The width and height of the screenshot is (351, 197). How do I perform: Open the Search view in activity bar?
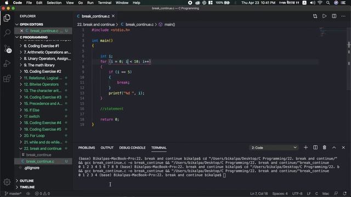pos(7,33)
